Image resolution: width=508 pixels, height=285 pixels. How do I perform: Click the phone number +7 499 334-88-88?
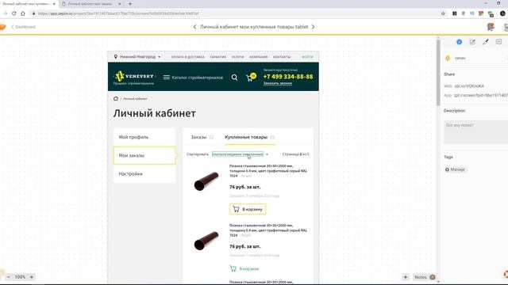(x=288, y=77)
